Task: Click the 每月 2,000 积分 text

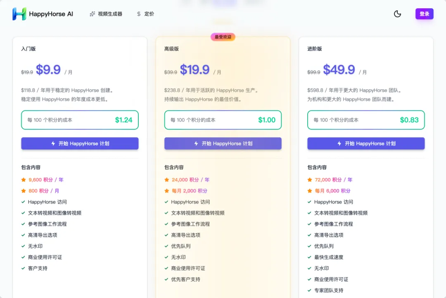Action: 190,191
